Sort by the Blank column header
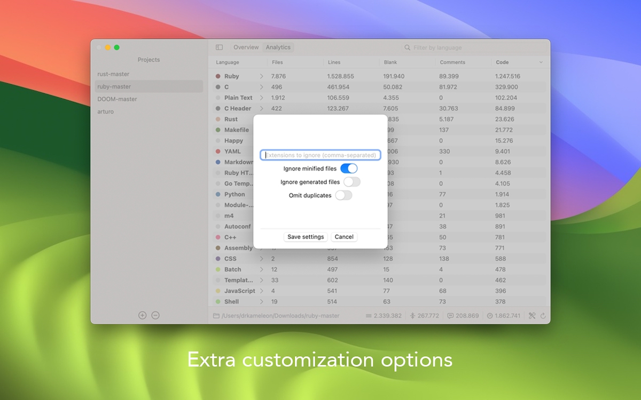The height and width of the screenshot is (400, 641). [x=390, y=62]
